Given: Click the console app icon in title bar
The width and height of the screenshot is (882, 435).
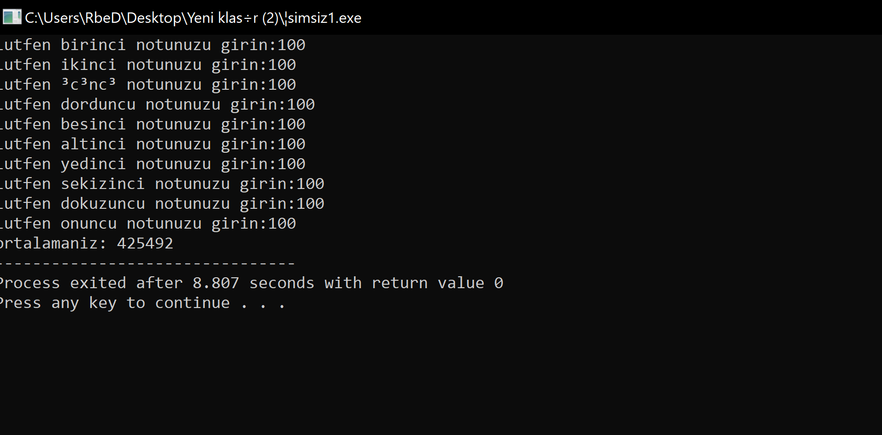Looking at the screenshot, I should [11, 17].
